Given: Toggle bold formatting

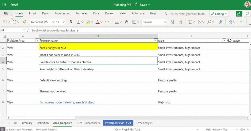Looking at the screenshot, I should (71, 22).
